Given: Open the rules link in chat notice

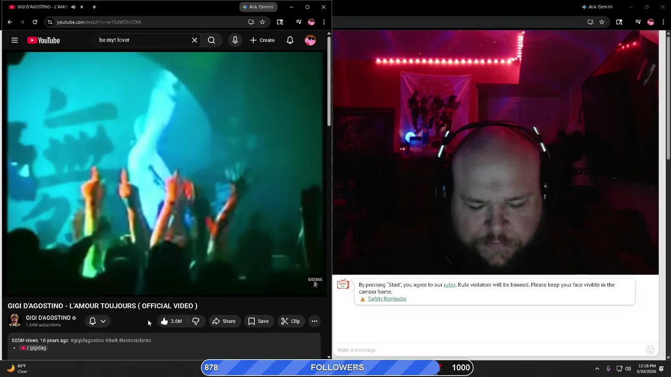Looking at the screenshot, I should point(450,285).
